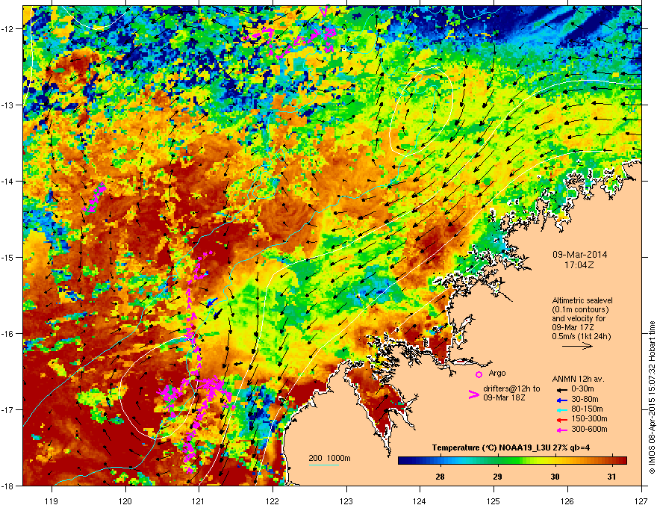Viewport: 657px width, 508px height.
Task: Click the colorbar tick label 29
Action: (x=497, y=477)
